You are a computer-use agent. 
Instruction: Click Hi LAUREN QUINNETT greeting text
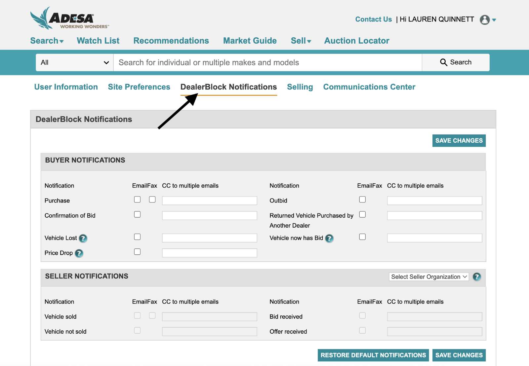click(437, 19)
